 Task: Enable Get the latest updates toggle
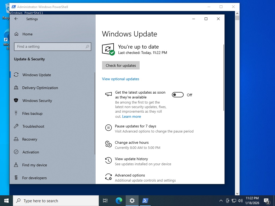pos(178,95)
